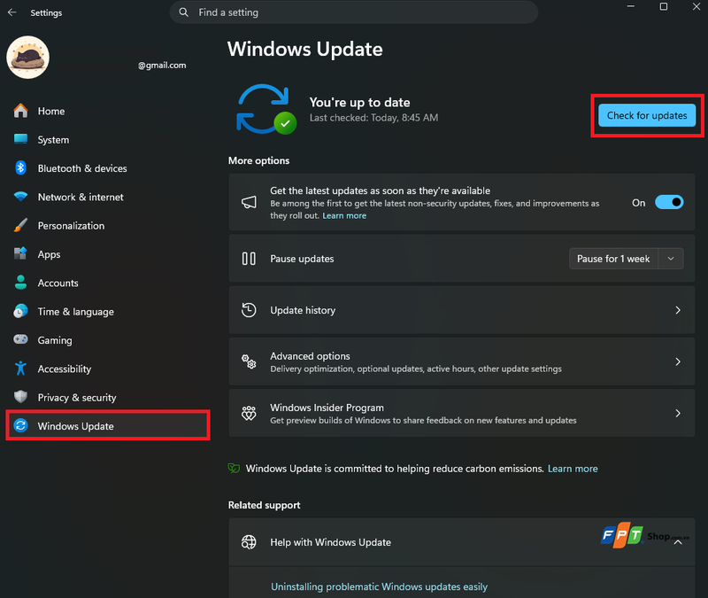Click the Personalization paintbrush icon

tap(20, 225)
